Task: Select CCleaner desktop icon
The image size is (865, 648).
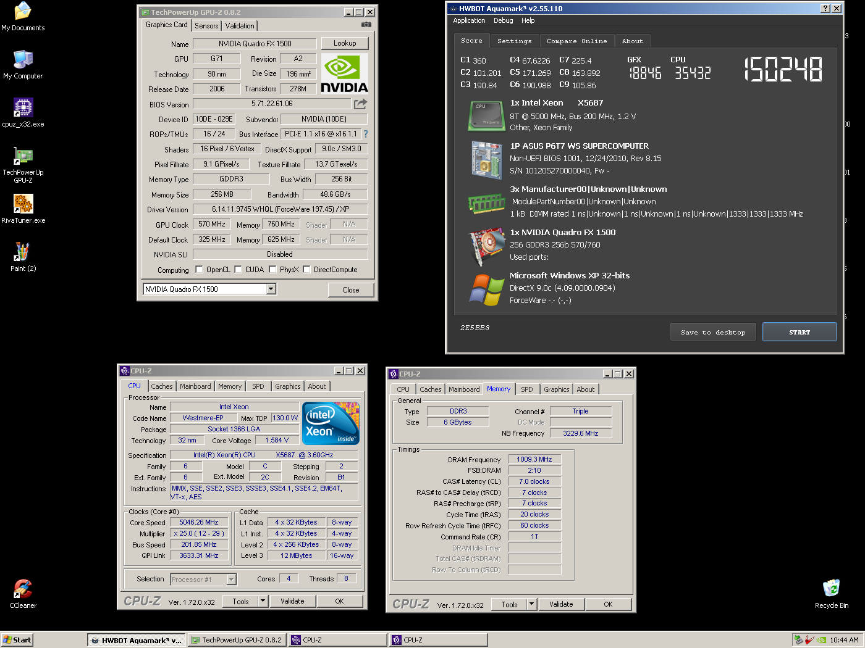Action: point(23,594)
